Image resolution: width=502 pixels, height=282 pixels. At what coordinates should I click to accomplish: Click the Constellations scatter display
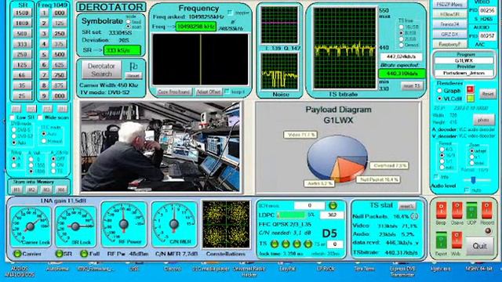pyautogui.click(x=227, y=225)
